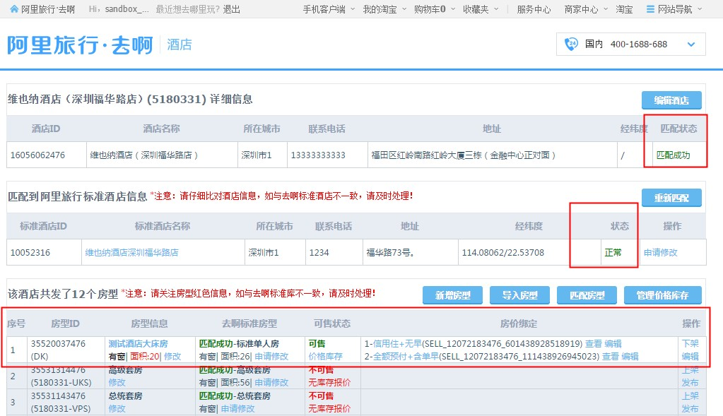Click the 匹配房型 button
The height and width of the screenshot is (416, 723).
587,295
